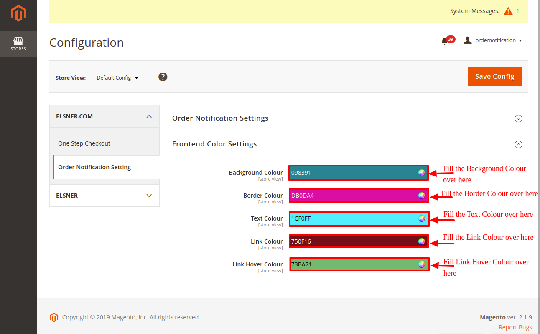The width and height of the screenshot is (540, 334).
Task: Open color picker for Text Colour
Action: coord(421,218)
